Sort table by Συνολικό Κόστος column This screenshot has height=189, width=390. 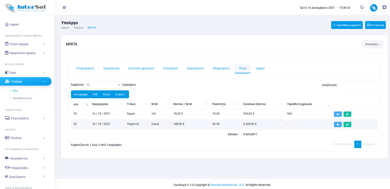(x=282, y=104)
